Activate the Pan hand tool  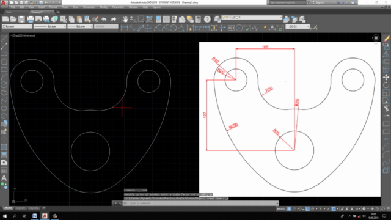click(x=125, y=19)
